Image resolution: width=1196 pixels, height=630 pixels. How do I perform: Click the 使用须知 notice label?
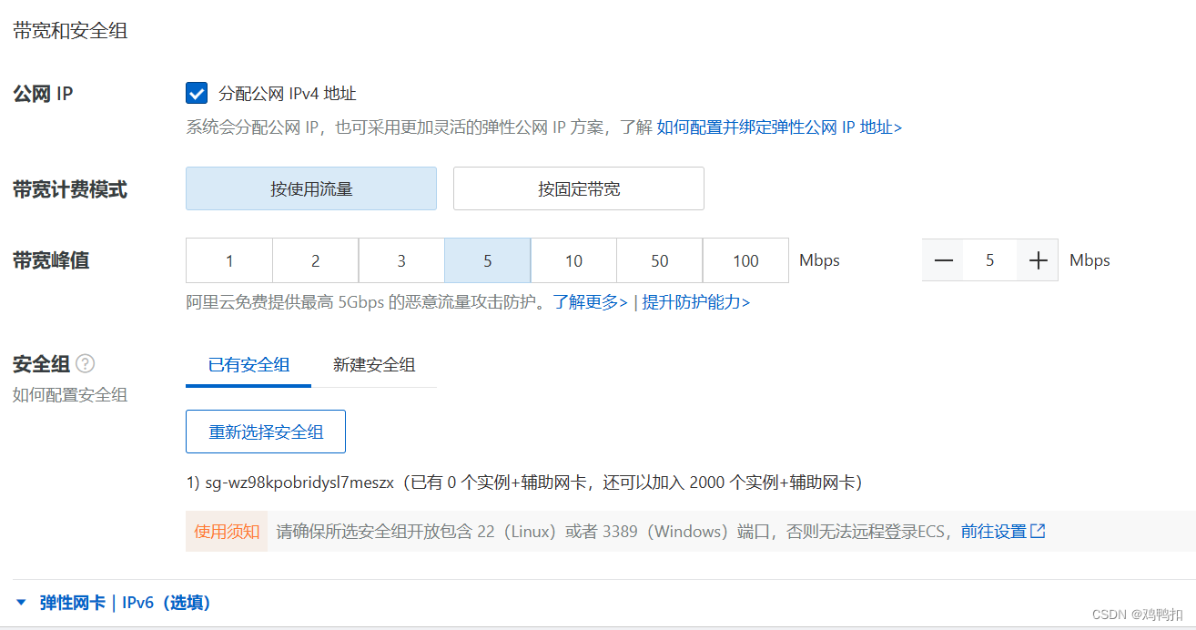click(x=227, y=532)
